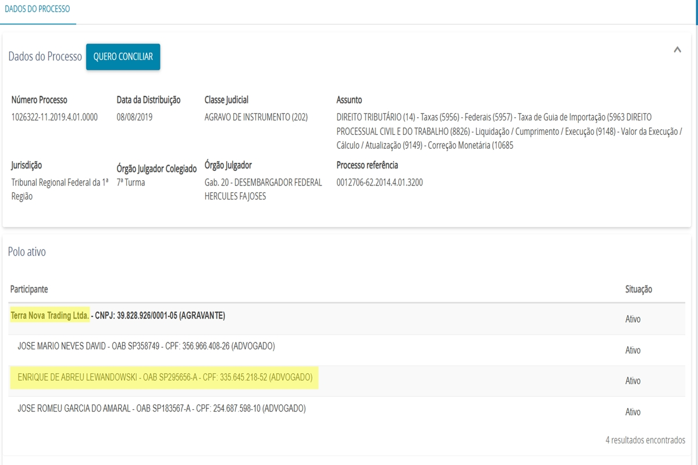
Task: Click the Participante column header
Action: coord(29,289)
